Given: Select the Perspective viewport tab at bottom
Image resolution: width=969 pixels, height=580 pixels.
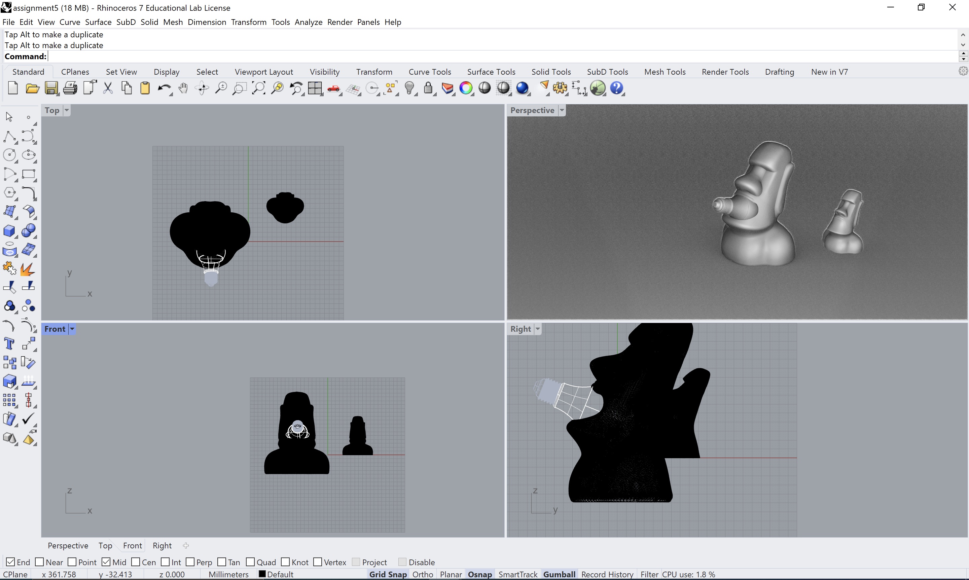Looking at the screenshot, I should [68, 545].
